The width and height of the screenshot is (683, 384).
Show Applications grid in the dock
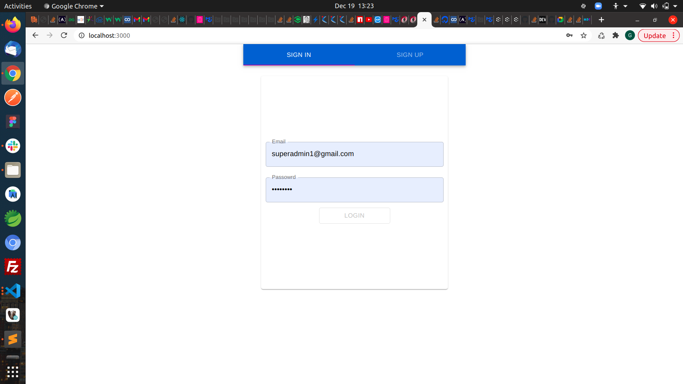(13, 372)
